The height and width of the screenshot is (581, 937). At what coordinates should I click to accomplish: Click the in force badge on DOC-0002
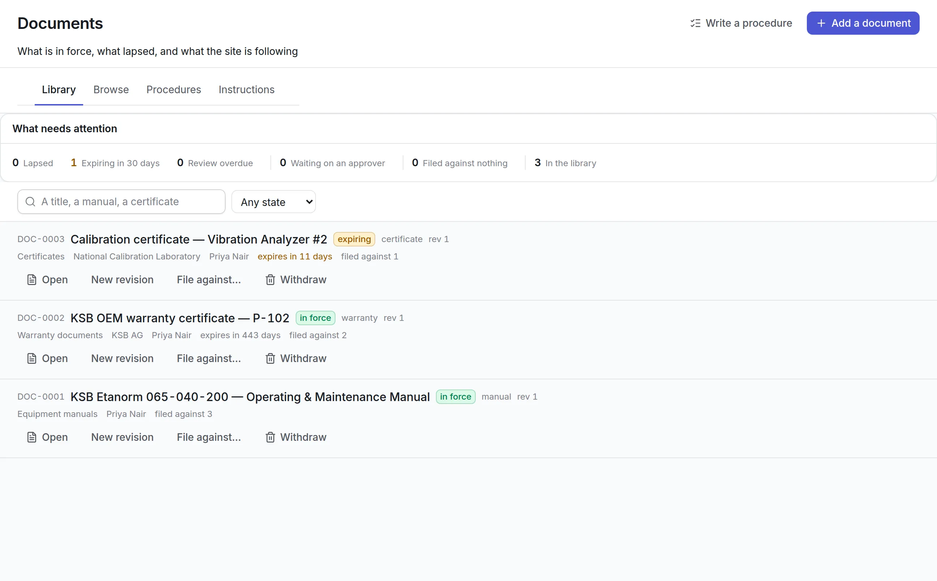coord(315,318)
